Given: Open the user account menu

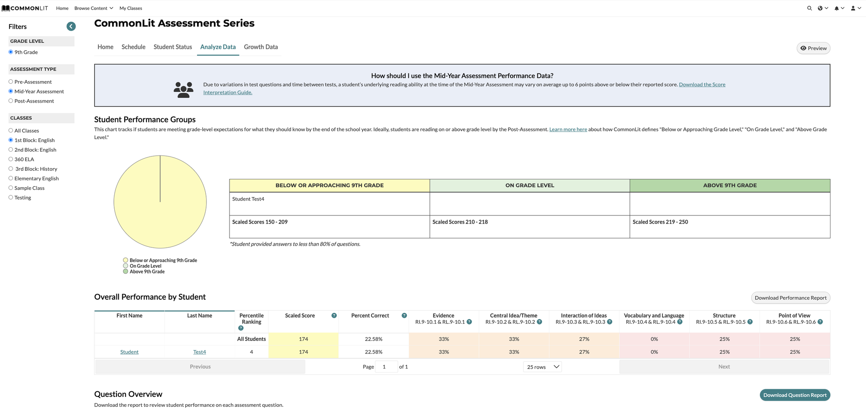Looking at the screenshot, I should point(856,8).
